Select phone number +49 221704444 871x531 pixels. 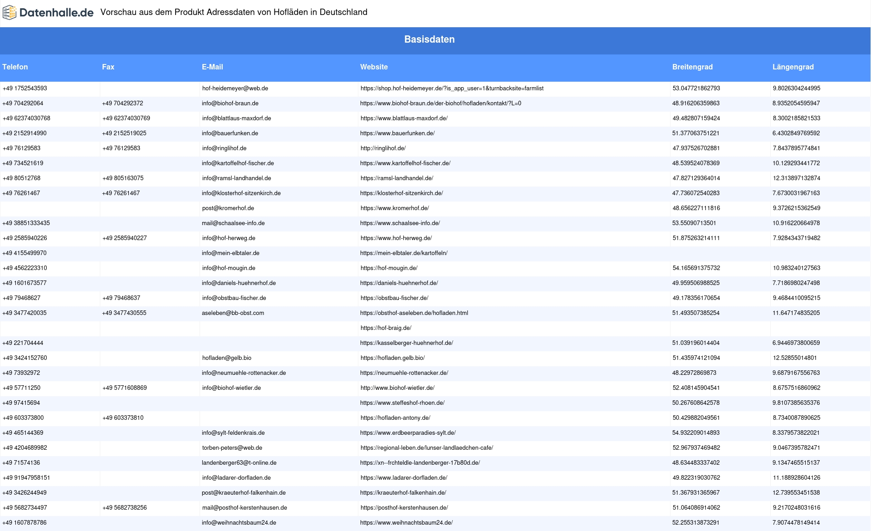pyautogui.click(x=23, y=343)
